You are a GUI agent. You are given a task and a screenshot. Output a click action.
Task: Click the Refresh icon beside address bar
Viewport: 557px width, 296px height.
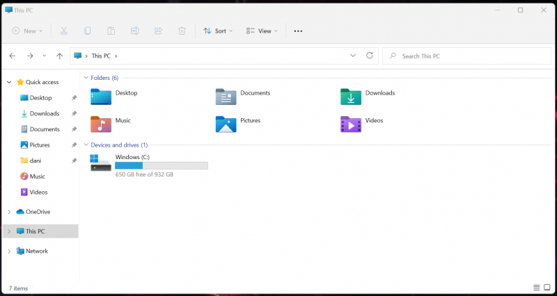[x=370, y=56]
